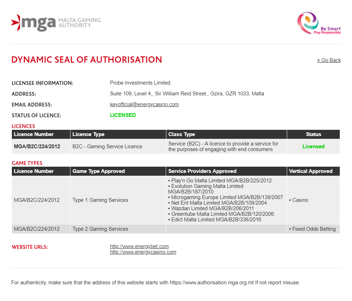Go back using the « Go Back link
Screen dimensions: 352x301
pyautogui.click(x=329, y=60)
